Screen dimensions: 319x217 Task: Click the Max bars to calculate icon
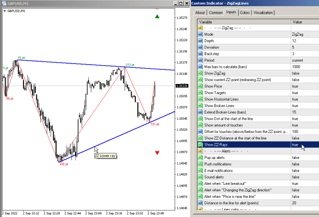201,67
